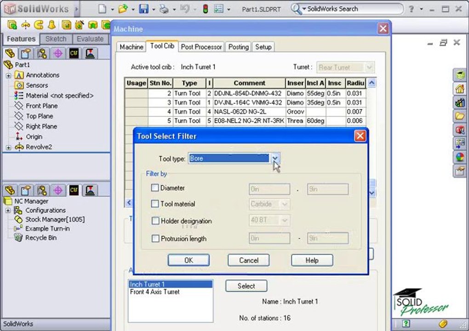The width and height of the screenshot is (469, 331).
Task: Enable the Diameter filter checkbox
Action: point(155,188)
